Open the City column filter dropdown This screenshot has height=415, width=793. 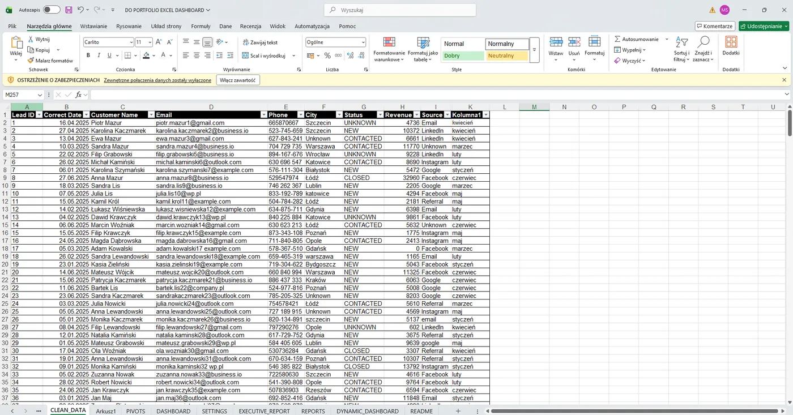pyautogui.click(x=339, y=115)
